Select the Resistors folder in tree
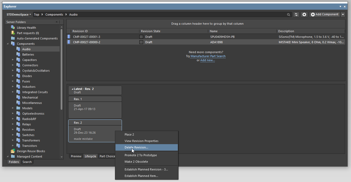 (x=28, y=130)
